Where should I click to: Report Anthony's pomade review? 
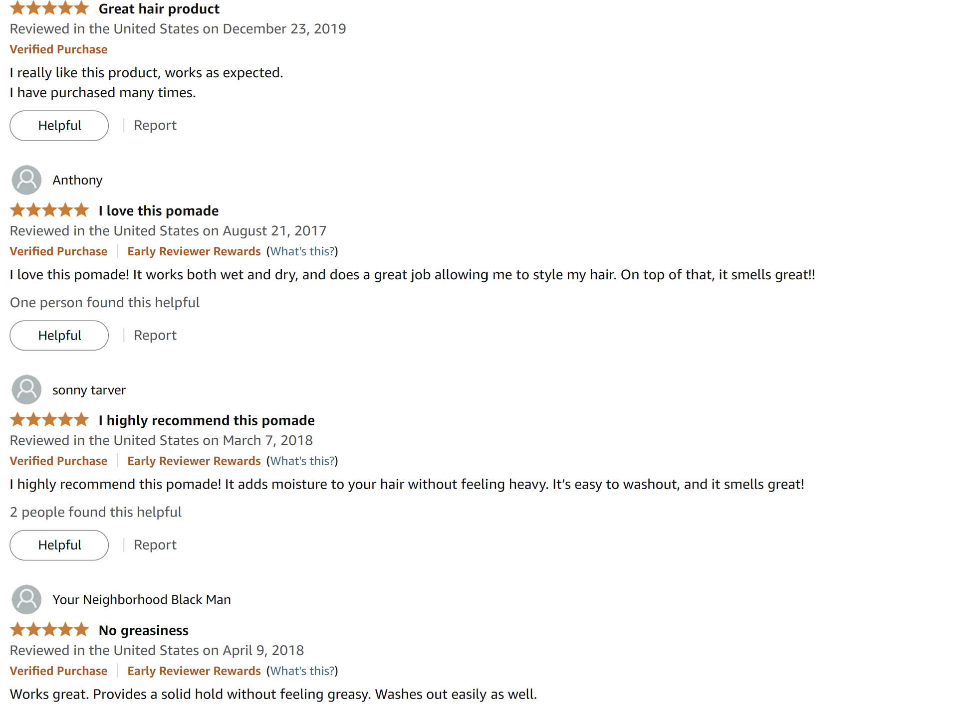point(155,335)
